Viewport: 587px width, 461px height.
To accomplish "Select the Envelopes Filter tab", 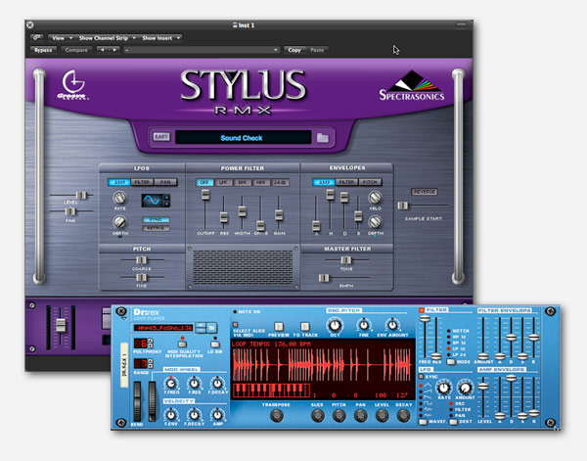I will tap(346, 182).
